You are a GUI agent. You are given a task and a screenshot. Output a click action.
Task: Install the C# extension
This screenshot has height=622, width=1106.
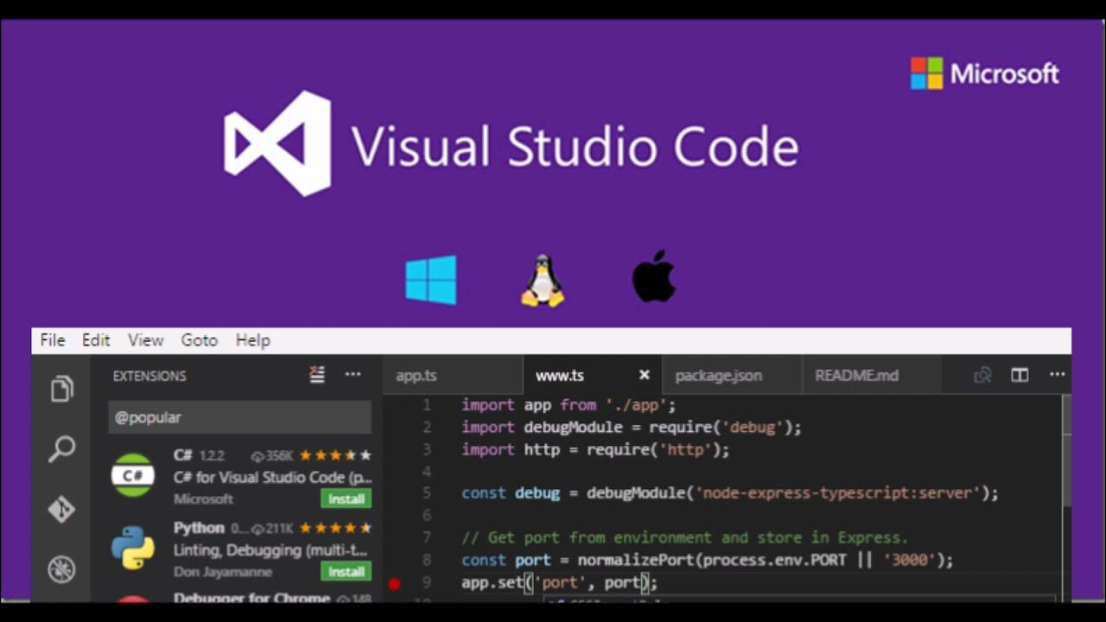[346, 498]
